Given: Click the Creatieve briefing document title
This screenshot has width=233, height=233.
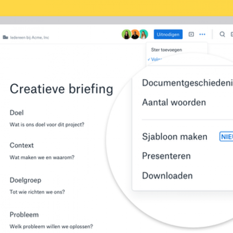Looking at the screenshot, I should pyautogui.click(x=61, y=89).
